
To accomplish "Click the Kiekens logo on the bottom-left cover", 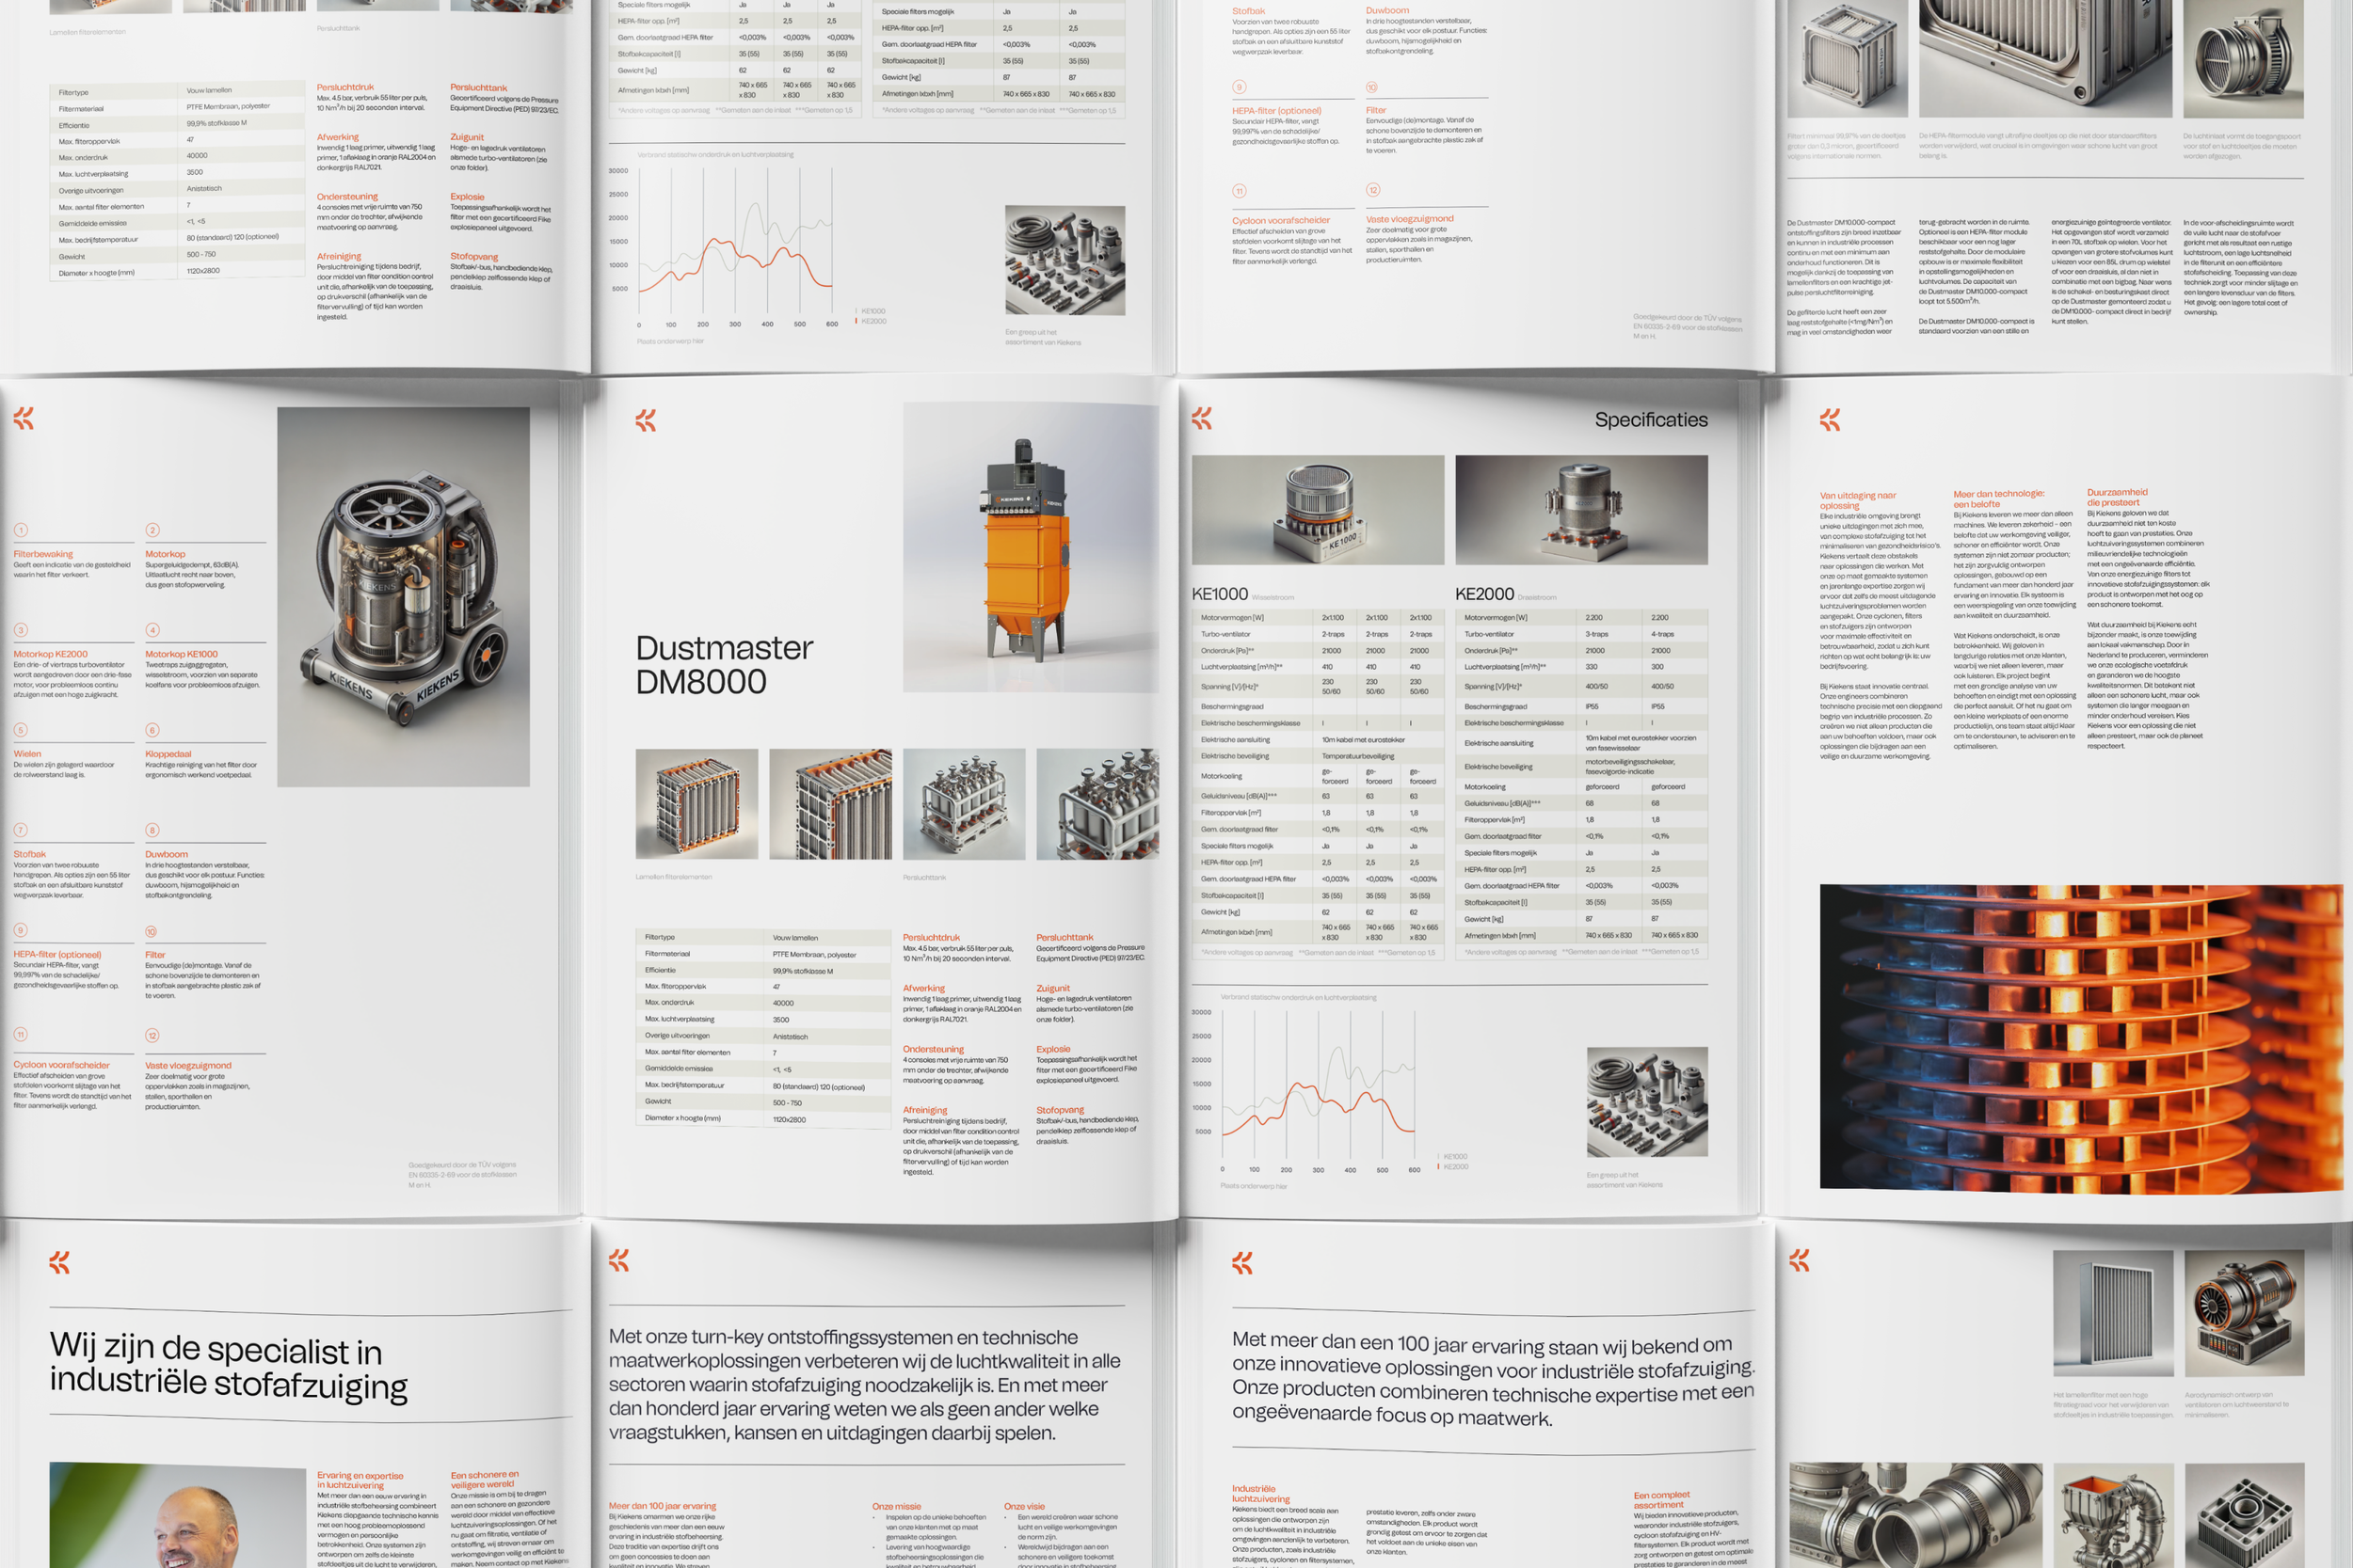I will coord(60,1264).
